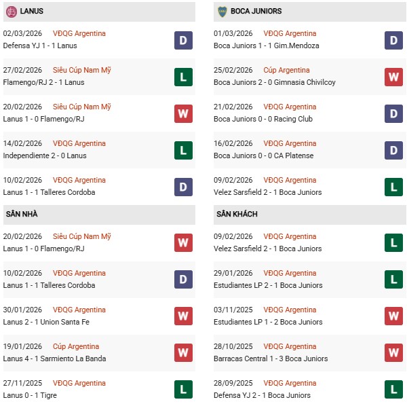The image size is (407, 404).
Task: Select the BOCA JUNIORS team header
Action: [255, 12]
